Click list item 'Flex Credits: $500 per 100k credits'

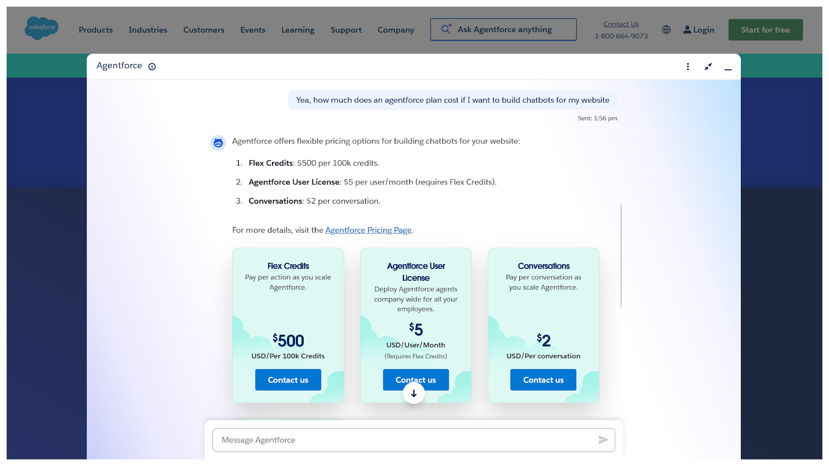coord(313,163)
